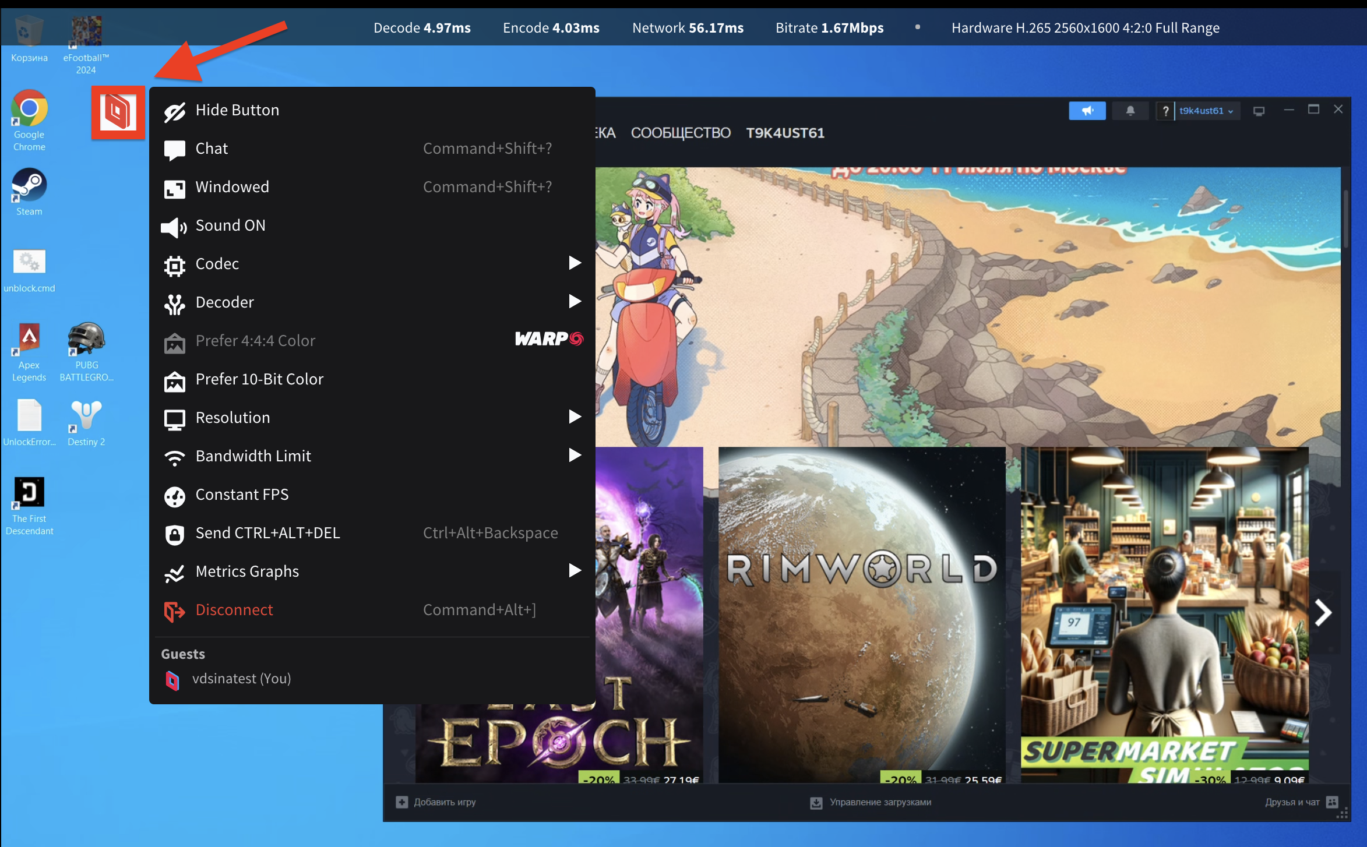The image size is (1367, 847).
Task: Select Apex Legends desktop shortcut
Action: (29, 352)
